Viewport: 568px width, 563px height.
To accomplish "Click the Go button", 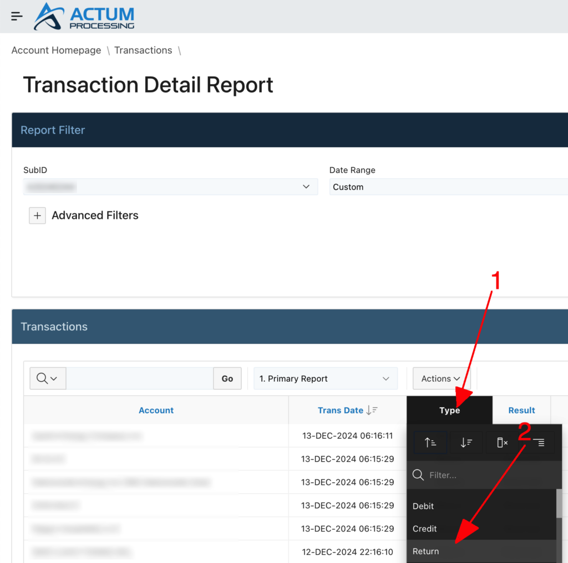I will pyautogui.click(x=227, y=378).
